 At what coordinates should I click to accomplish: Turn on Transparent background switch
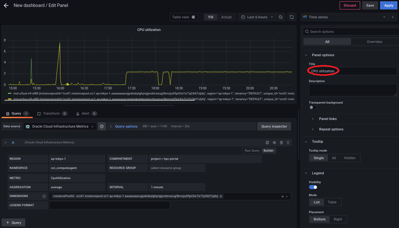coord(313,107)
